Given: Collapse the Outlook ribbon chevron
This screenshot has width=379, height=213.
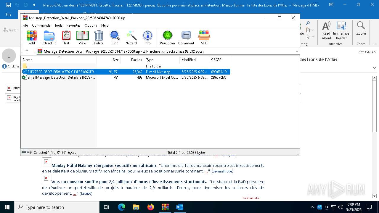Looking at the screenshot, I should point(375,44).
